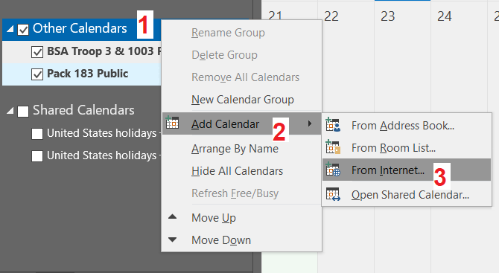Click the Add Calendar menu icon

172,123
